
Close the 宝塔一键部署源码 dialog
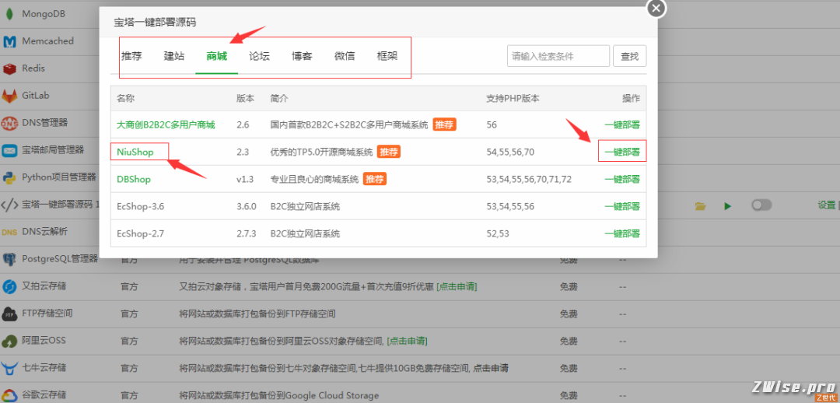click(x=656, y=8)
